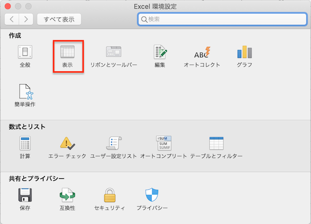The image size is (311, 224).
Task: Open テーブルとフィルター preferences
Action: pos(216,147)
